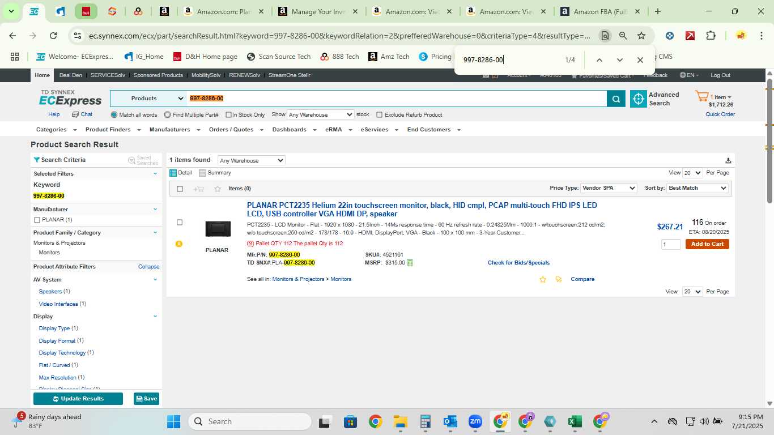
Task: Open the Windows Start menu
Action: coord(173,421)
